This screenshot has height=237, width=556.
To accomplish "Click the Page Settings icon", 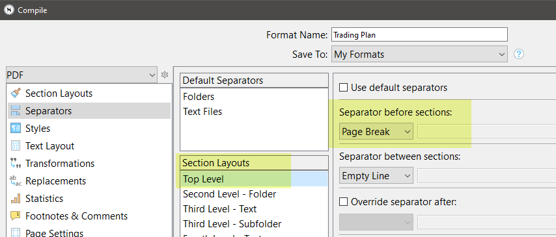I will (16, 233).
